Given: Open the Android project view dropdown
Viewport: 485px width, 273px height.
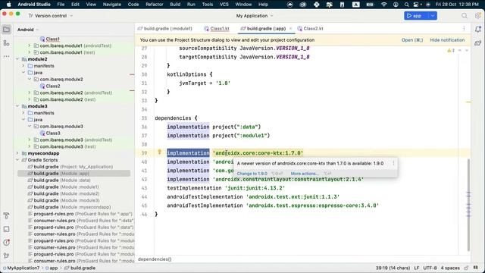Looking at the screenshot, I should click(28, 30).
